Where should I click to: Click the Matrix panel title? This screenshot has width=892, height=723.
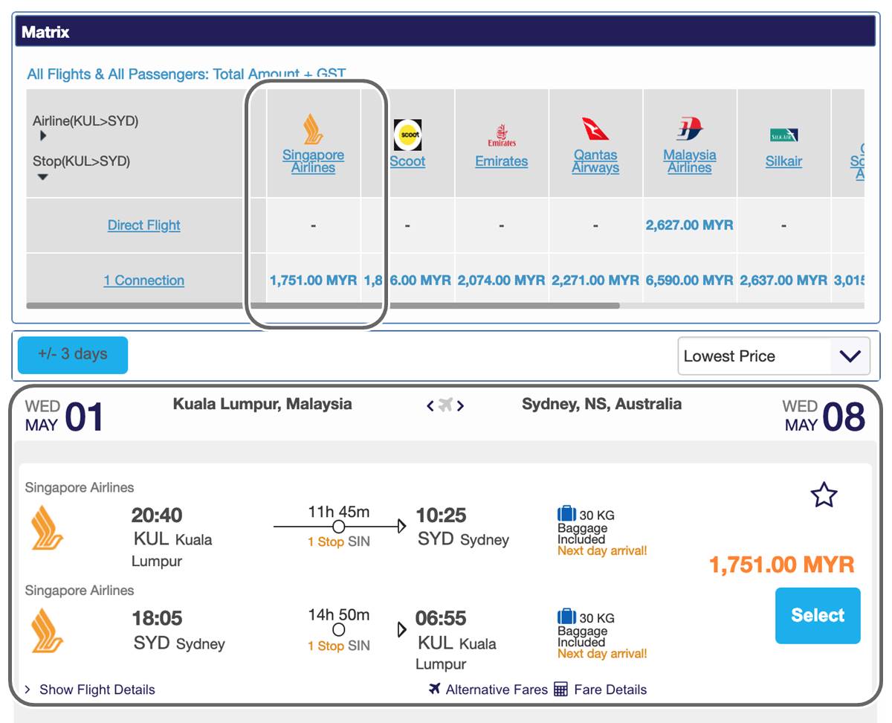45,33
